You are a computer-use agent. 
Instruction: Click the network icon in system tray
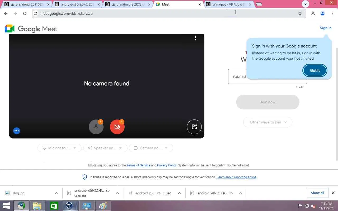(x=307, y=206)
